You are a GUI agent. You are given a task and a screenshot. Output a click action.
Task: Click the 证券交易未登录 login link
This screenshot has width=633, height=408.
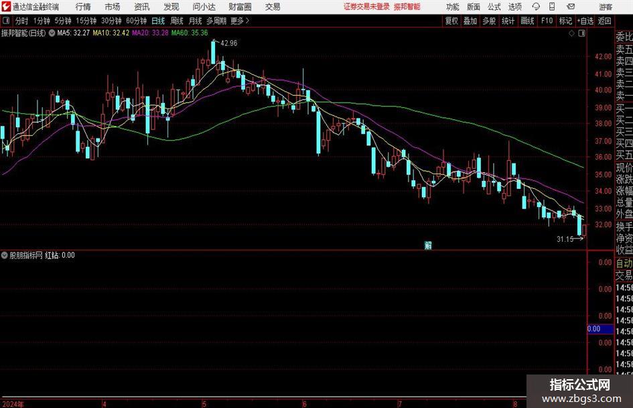coord(366,7)
